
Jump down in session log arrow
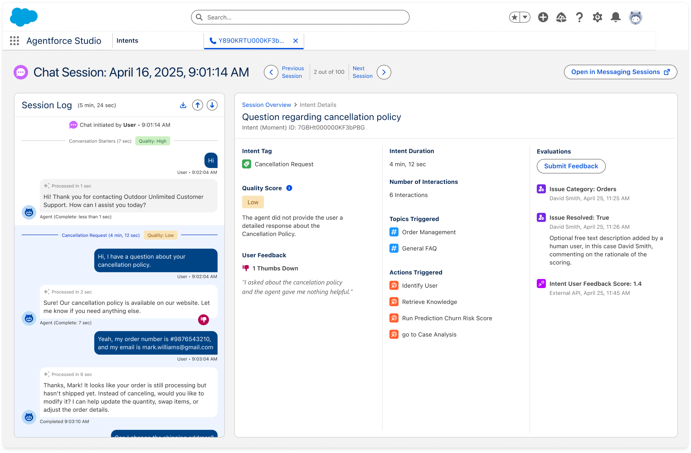click(212, 105)
